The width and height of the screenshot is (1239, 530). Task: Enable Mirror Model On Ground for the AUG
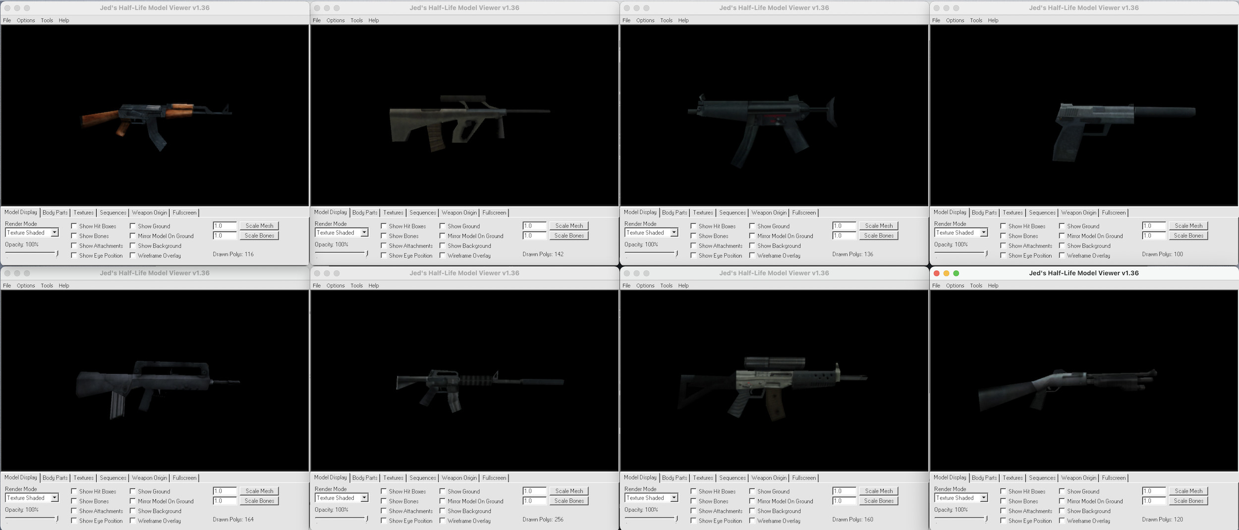(443, 236)
